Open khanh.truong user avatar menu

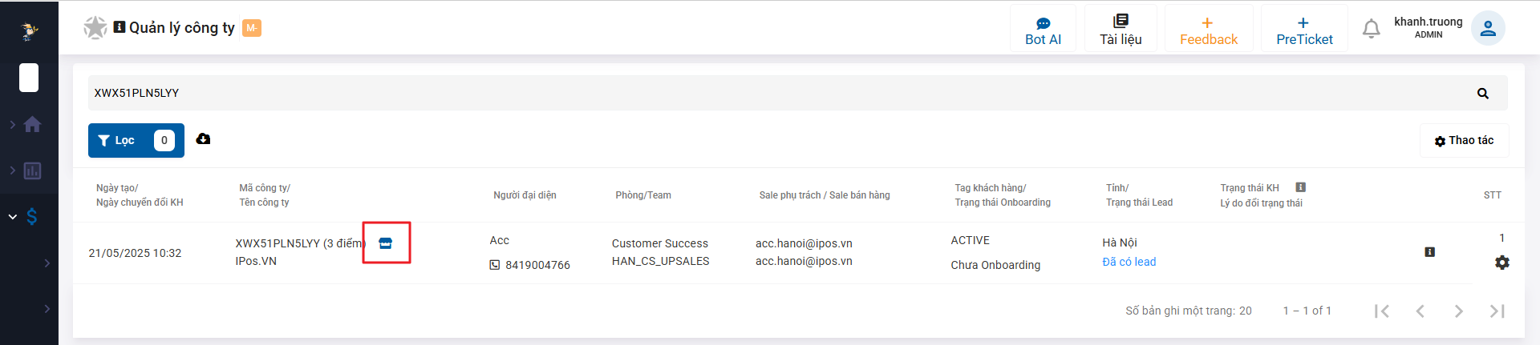(1488, 28)
